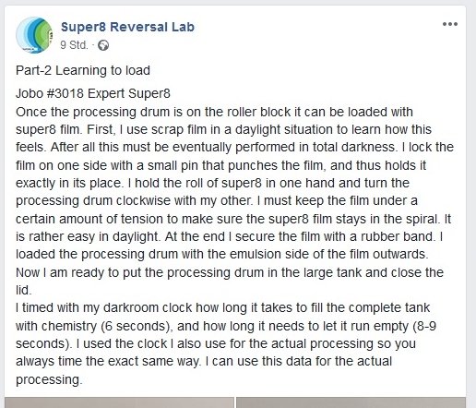This screenshot has width=476, height=408.
Task: Click the phrase 'rubber band' in the post
Action: [397, 236]
